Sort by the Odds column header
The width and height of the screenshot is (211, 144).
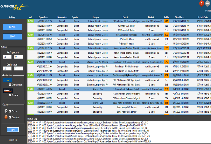(x=166, y=17)
